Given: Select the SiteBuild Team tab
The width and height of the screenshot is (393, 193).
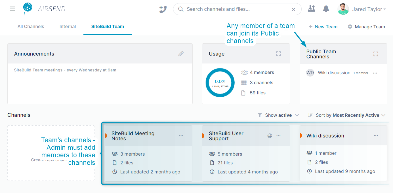Looking at the screenshot, I should (x=108, y=27).
